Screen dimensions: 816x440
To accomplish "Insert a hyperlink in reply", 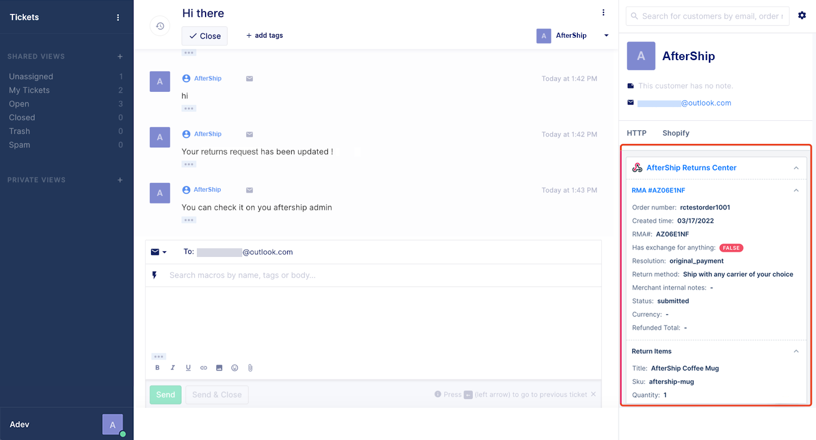I will 203,368.
